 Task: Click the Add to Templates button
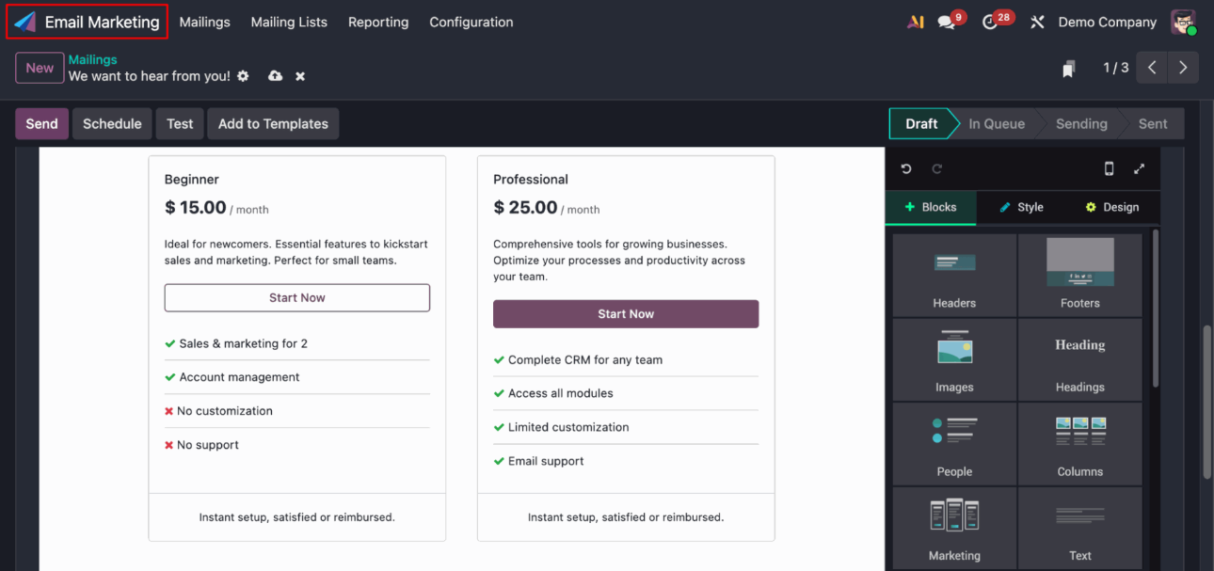coord(273,123)
